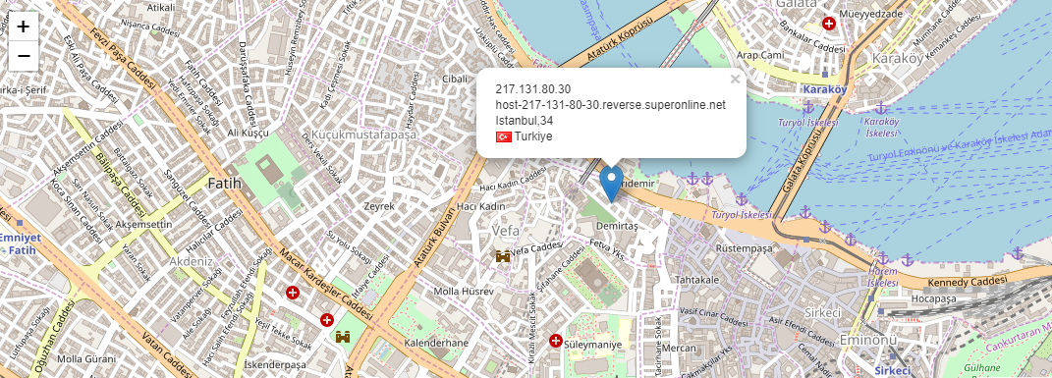Click the Emniyet Fatih station label
The height and width of the screenshot is (378, 1052).
click(x=20, y=243)
